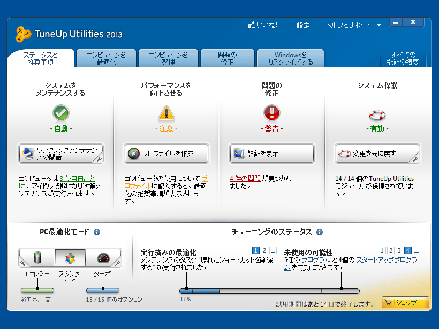Click the TuneUp Utilities logo icon

23,34
